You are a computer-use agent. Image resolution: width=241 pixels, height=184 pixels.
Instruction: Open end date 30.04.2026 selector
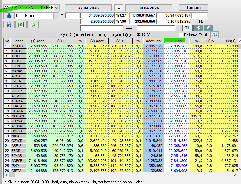[x=149, y=8]
